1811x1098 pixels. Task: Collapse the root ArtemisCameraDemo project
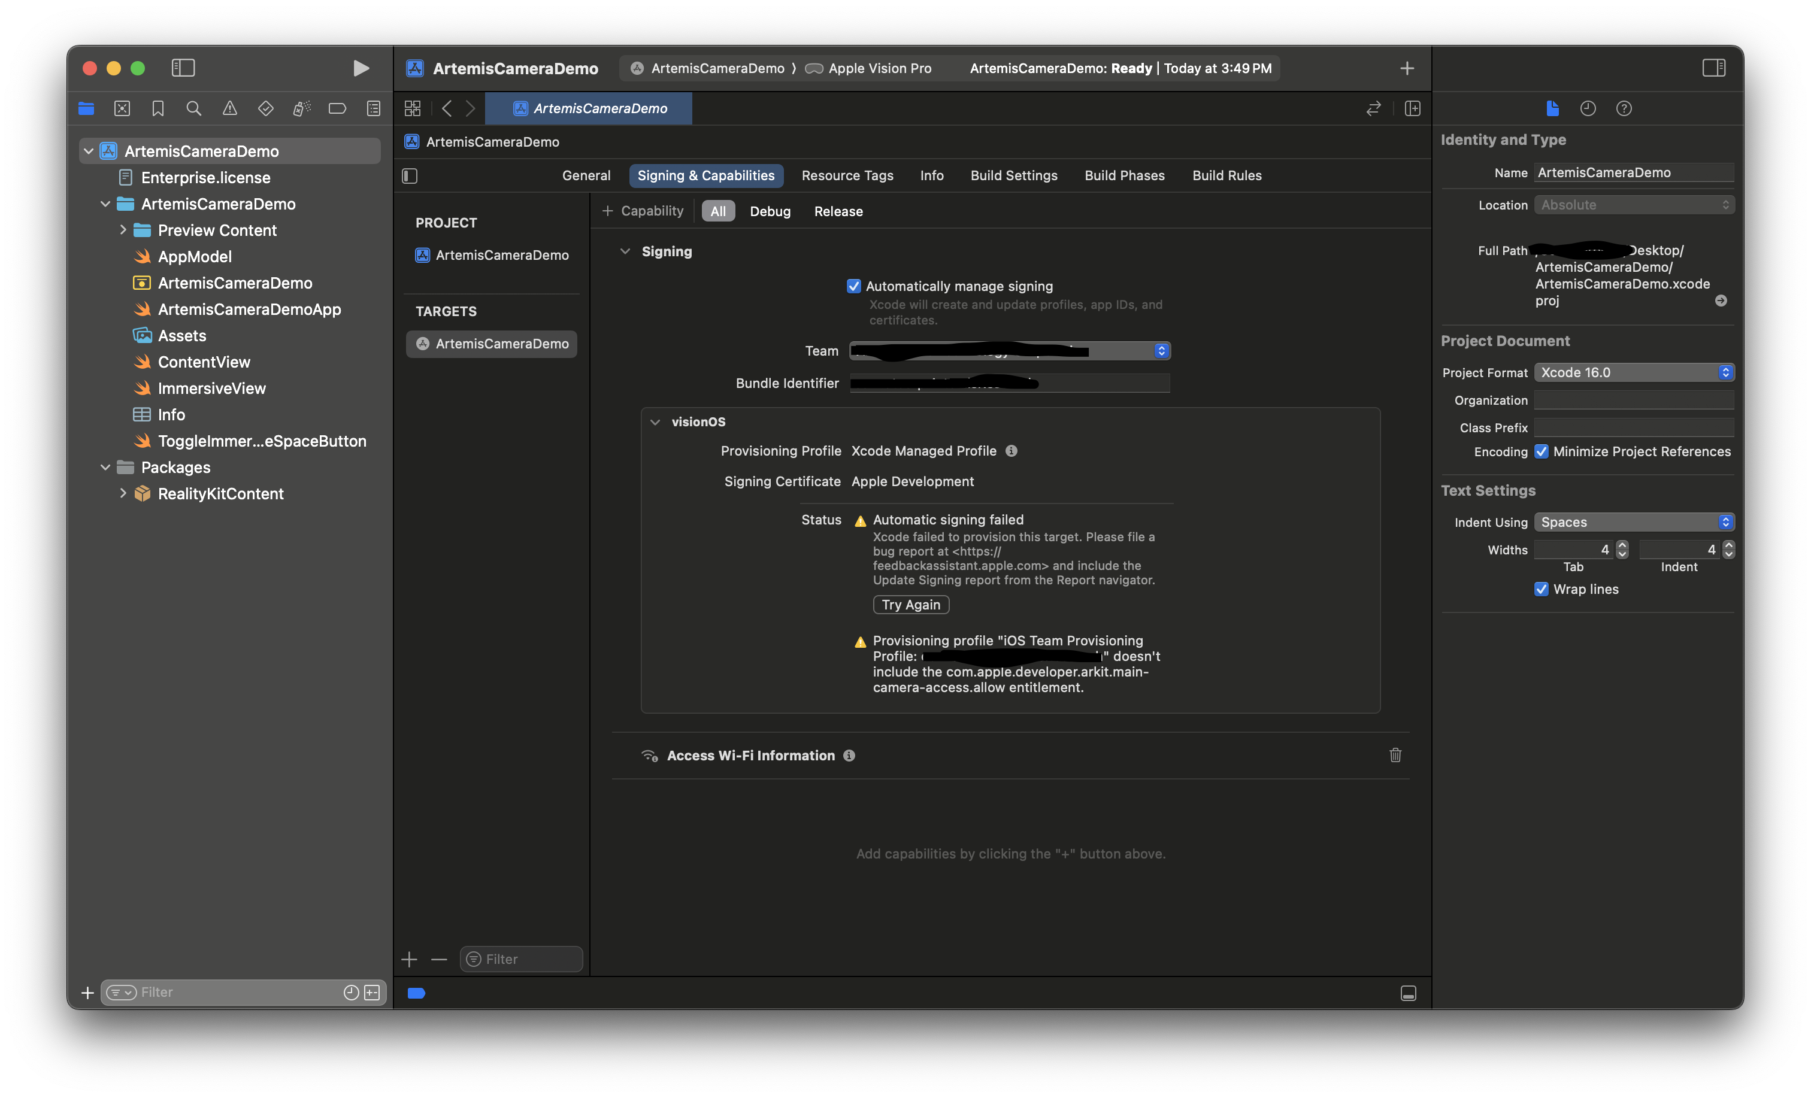[x=88, y=151]
